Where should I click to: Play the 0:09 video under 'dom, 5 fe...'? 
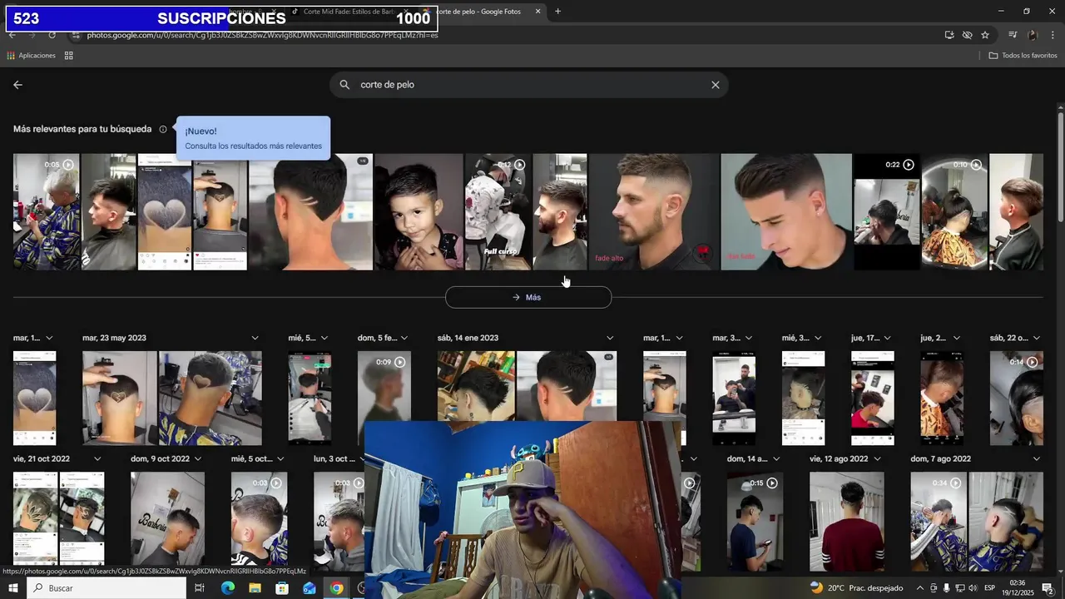tap(384, 398)
